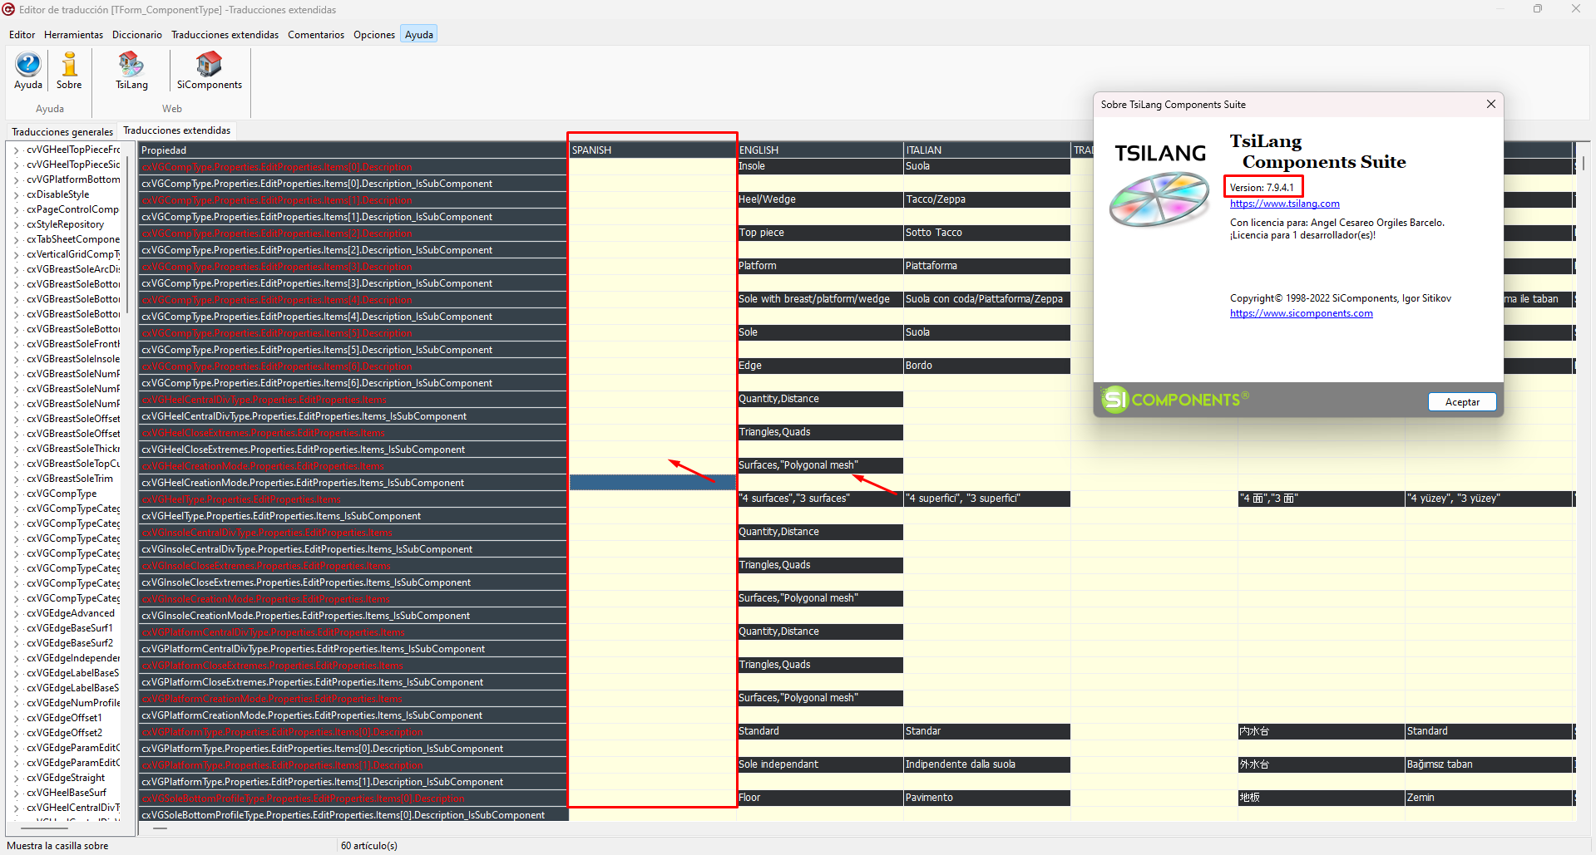
Task: Click the SPANISH column header
Action: 652,150
